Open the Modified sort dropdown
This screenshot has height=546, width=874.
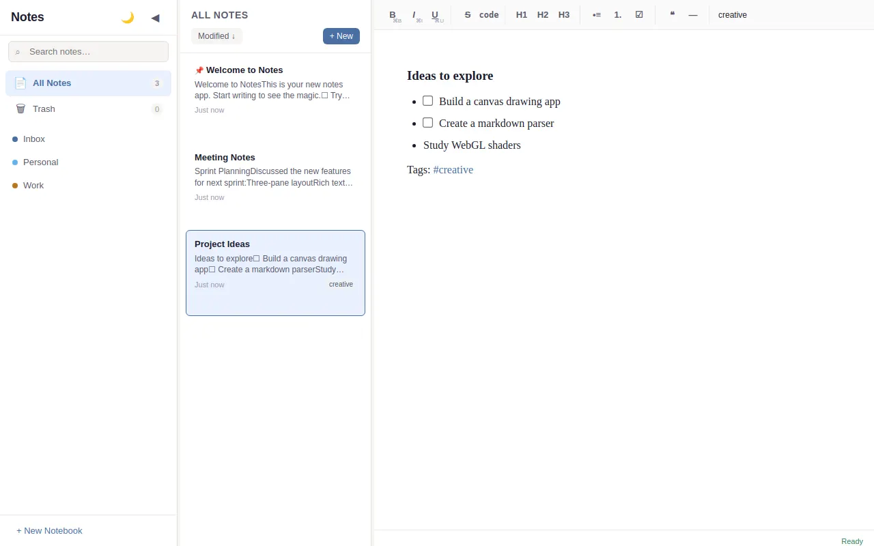tap(216, 36)
